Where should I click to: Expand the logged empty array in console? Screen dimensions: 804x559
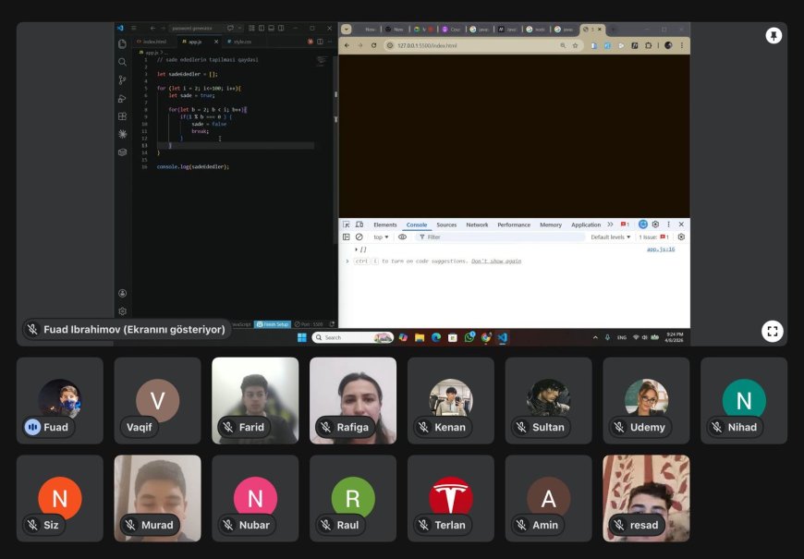click(356, 249)
